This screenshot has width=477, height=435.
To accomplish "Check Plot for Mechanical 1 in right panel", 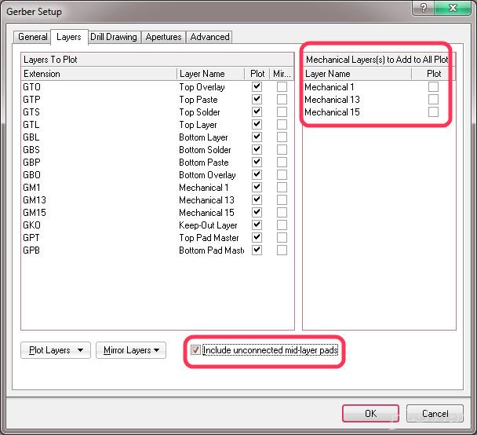I will (433, 87).
